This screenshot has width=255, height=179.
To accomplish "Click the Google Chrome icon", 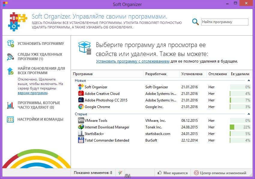I will point(81,107).
